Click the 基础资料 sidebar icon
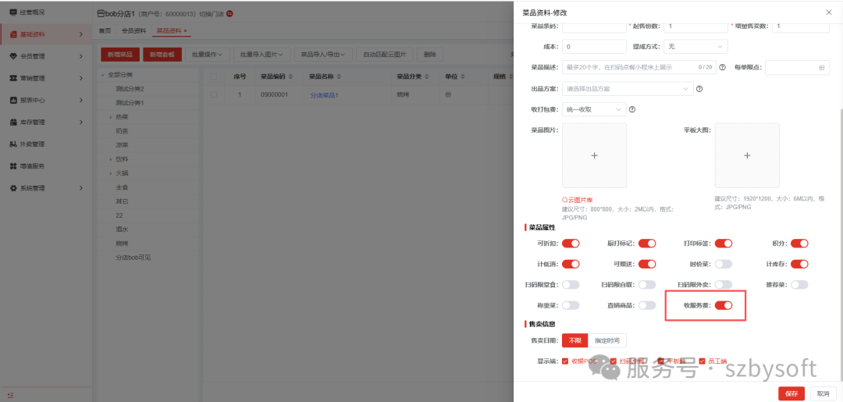The image size is (843, 402). 13,34
